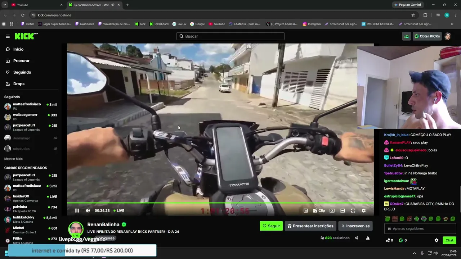The height and width of the screenshot is (259, 461).
Task: Open the tab search dropdown
Action: pos(5,5)
